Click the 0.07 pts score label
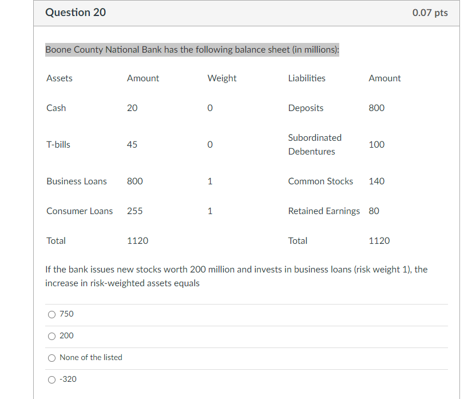The width and height of the screenshot is (464, 399). pos(430,13)
